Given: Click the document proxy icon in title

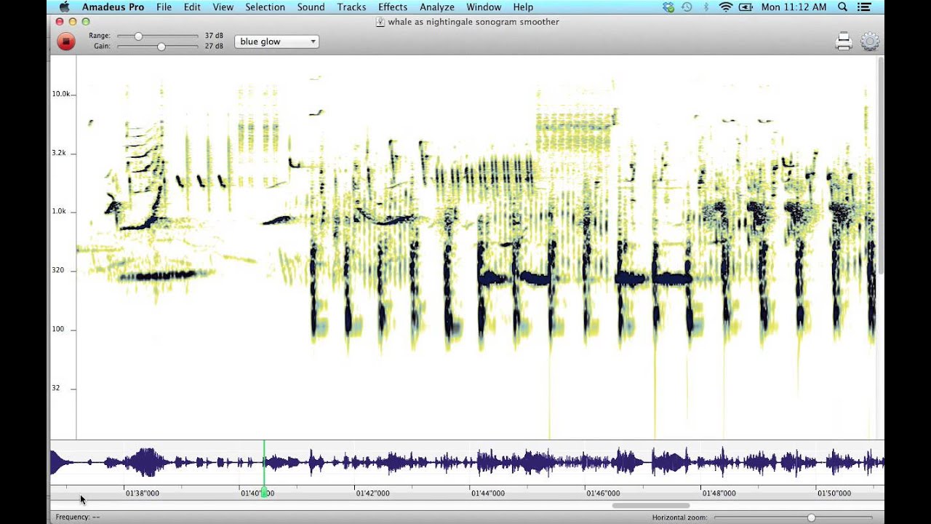Looking at the screenshot, I should coord(380,22).
